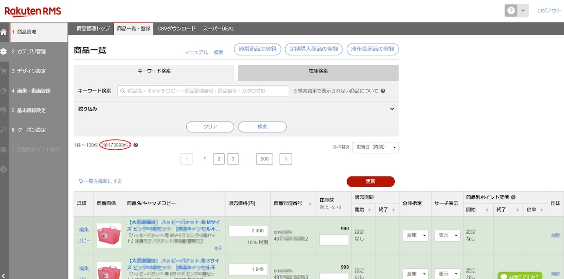This screenshot has width=564, height=279.
Task: Click ログアウト link
Action: [549, 11]
